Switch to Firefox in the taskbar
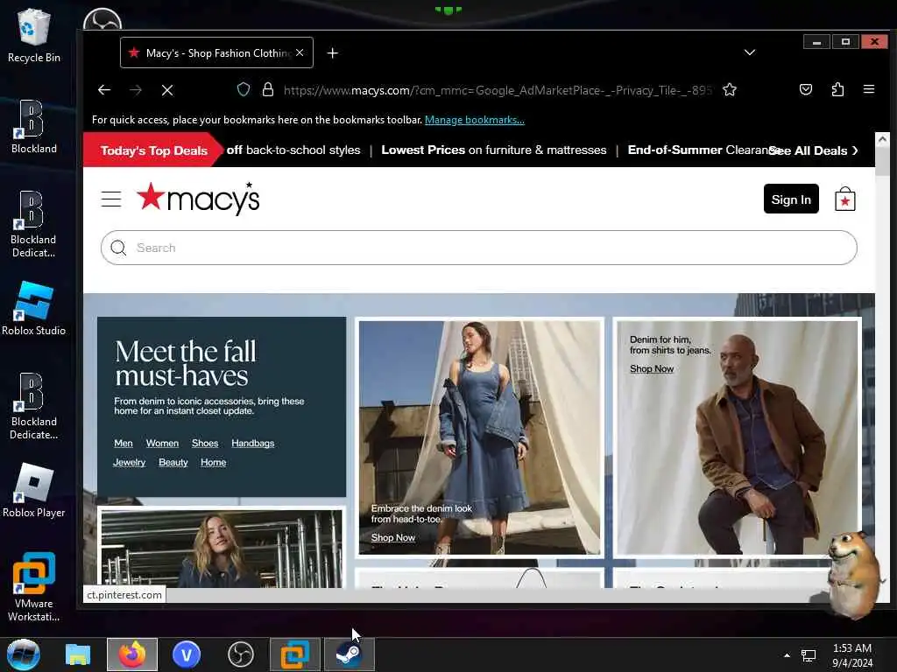Viewport: 897px width, 672px height. [132, 654]
